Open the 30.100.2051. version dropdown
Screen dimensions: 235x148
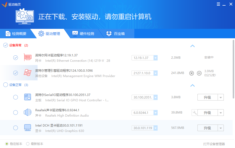[156, 97]
